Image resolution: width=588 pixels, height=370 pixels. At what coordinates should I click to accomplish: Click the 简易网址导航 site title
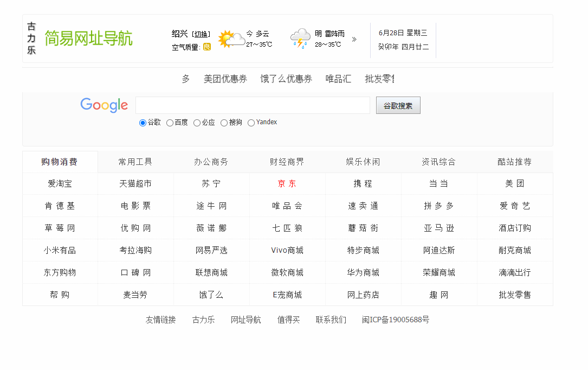(x=88, y=39)
